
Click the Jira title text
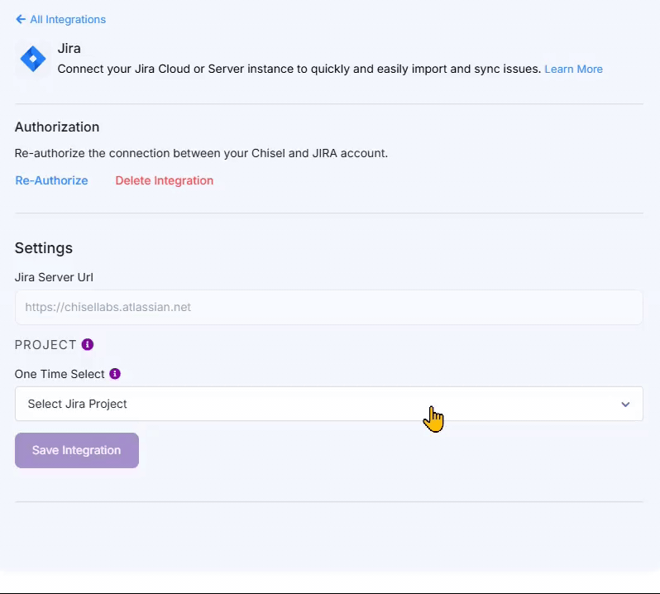[x=69, y=49]
